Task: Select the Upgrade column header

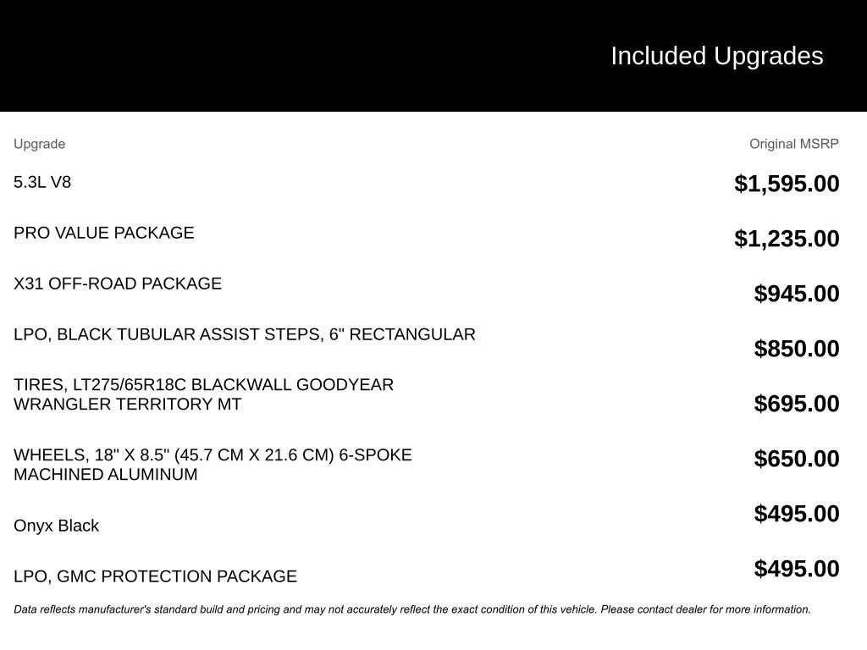Action: click(39, 144)
